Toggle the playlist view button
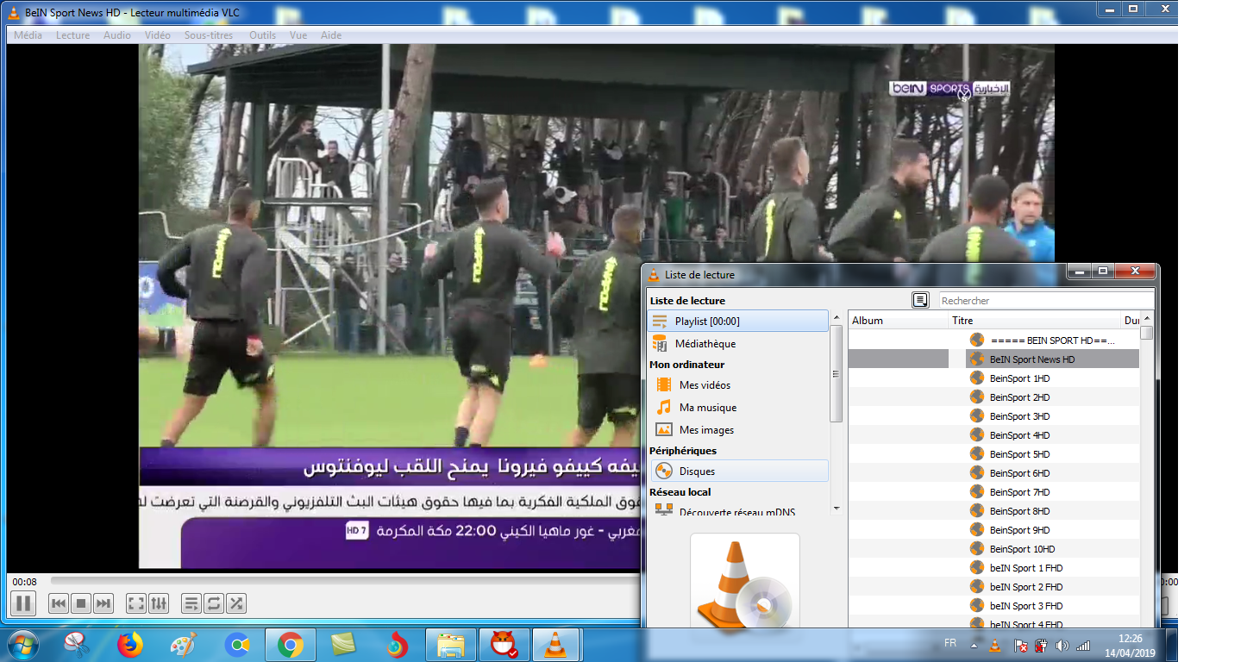This screenshot has height=662, width=1247. [x=191, y=603]
